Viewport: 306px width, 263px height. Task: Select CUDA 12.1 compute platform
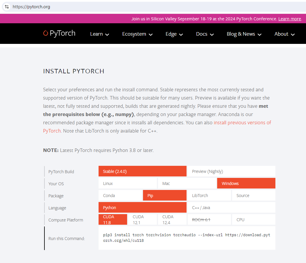(142, 220)
